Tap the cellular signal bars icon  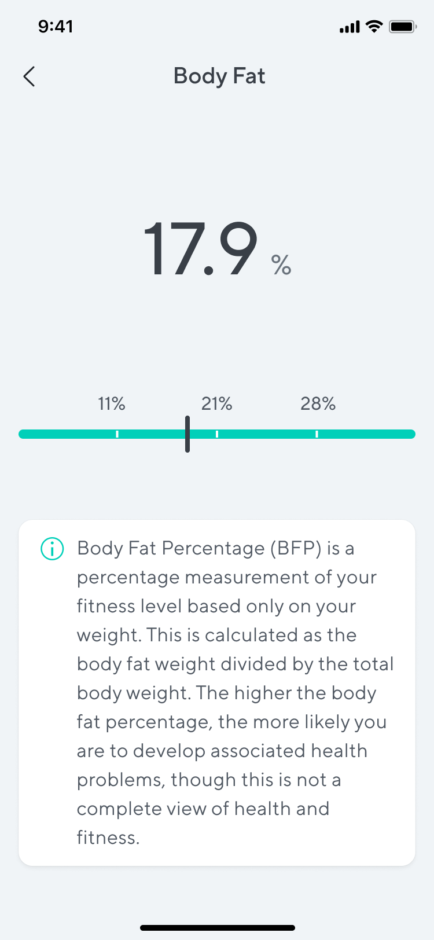point(350,27)
